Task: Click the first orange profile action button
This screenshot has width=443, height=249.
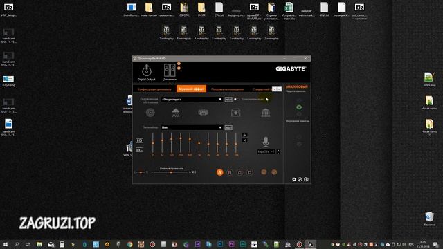Action: 264,172
